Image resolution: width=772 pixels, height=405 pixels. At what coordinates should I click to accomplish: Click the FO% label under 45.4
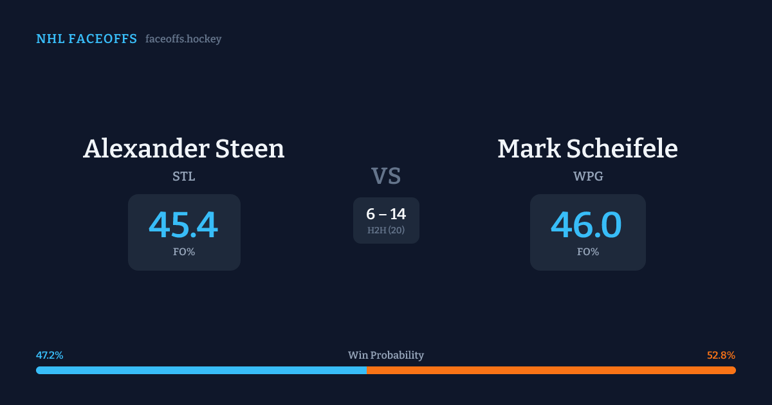pos(184,252)
